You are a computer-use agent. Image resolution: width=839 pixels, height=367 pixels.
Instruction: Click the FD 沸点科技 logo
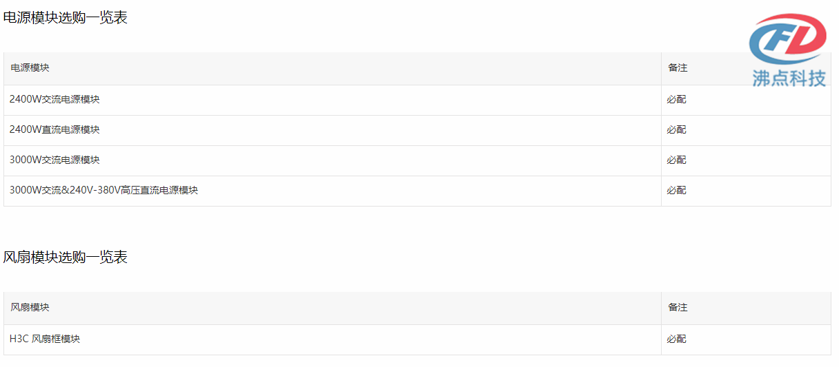click(788, 50)
